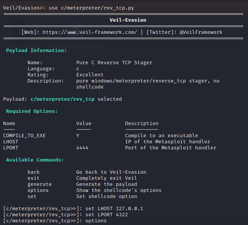The width and height of the screenshot is (248, 225).
Task: Select the 'Payload Information:' heading
Action: click(36, 51)
